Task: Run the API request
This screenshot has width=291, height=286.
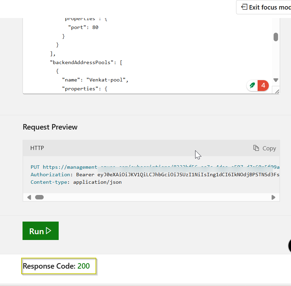Action: (41, 231)
